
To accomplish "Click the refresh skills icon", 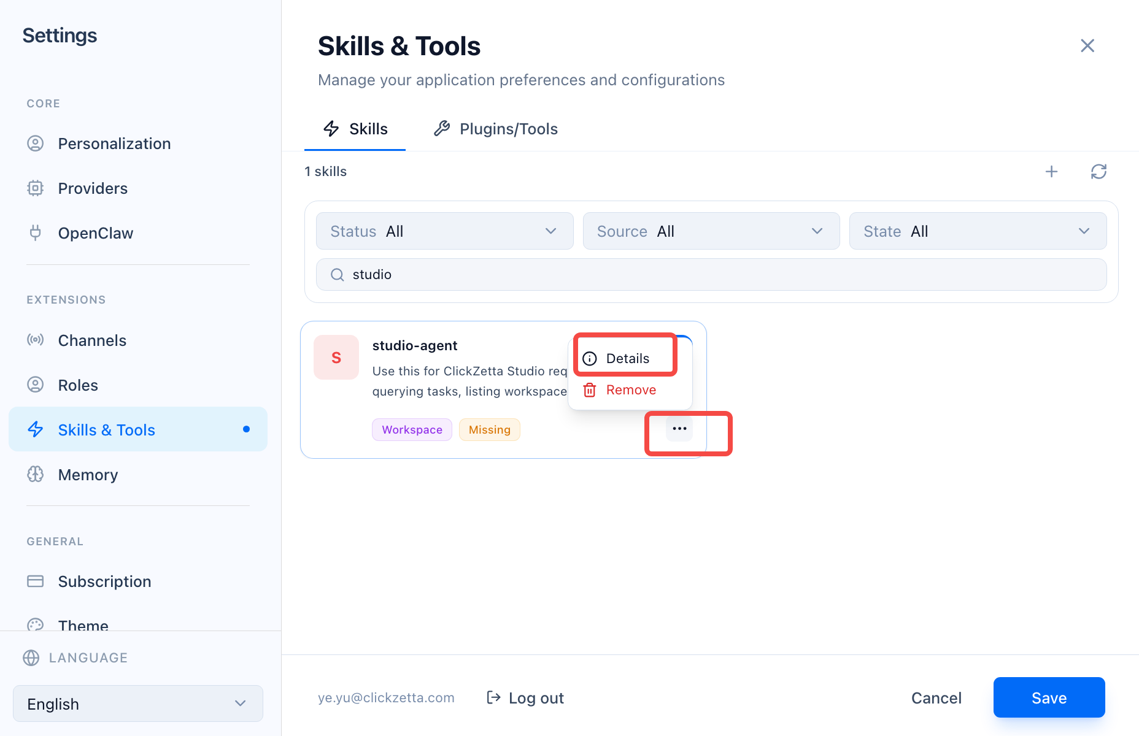I will (x=1098, y=172).
